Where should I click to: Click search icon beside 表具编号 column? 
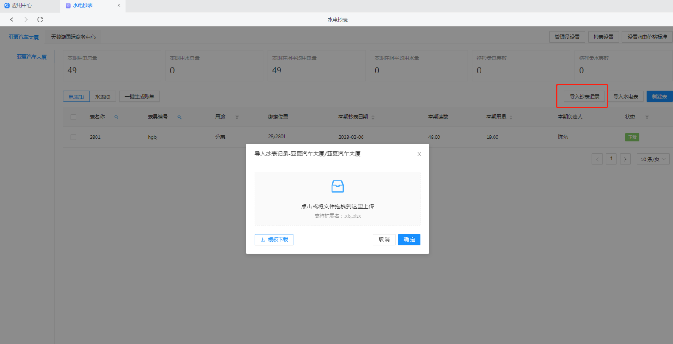[179, 117]
